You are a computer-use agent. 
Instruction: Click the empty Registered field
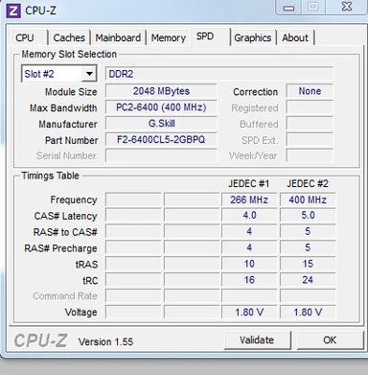pos(310,107)
